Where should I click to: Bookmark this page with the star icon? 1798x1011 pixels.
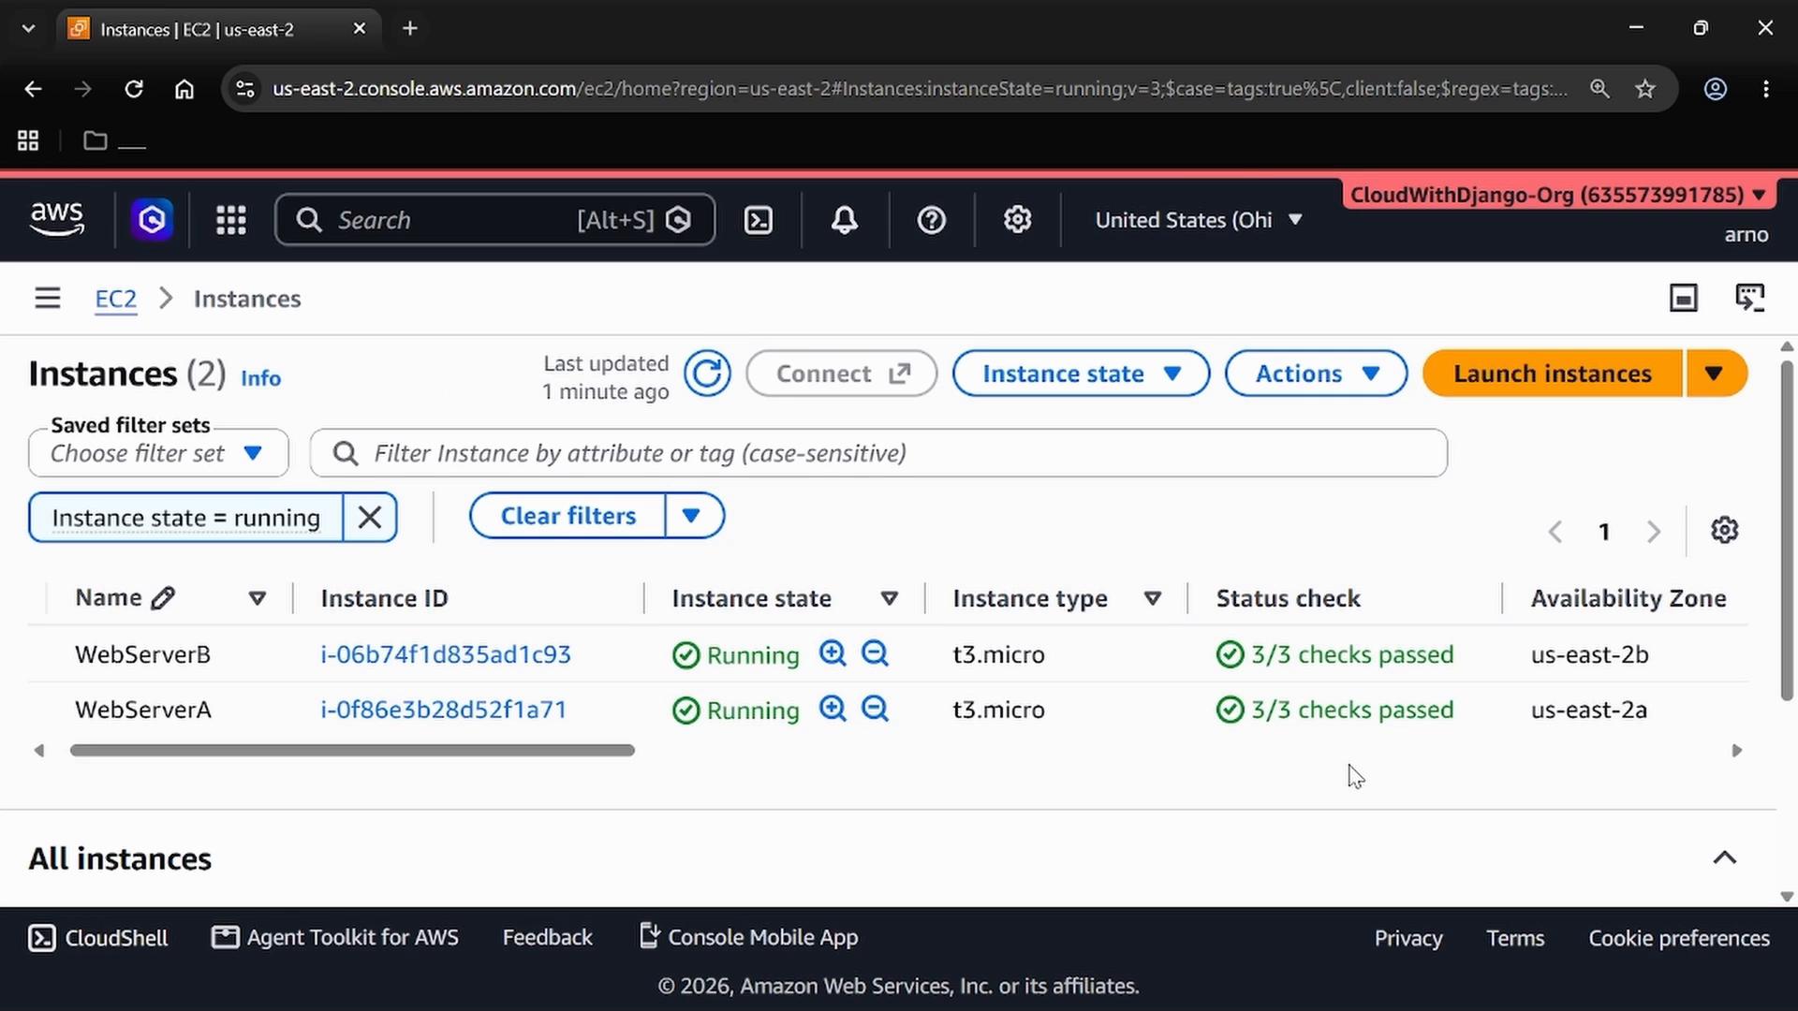[x=1645, y=89]
